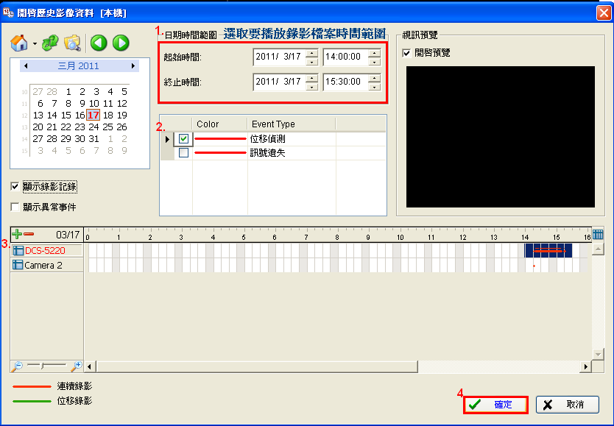Go back a month with calendar left arrow
The width and height of the screenshot is (614, 426).
pos(26,66)
